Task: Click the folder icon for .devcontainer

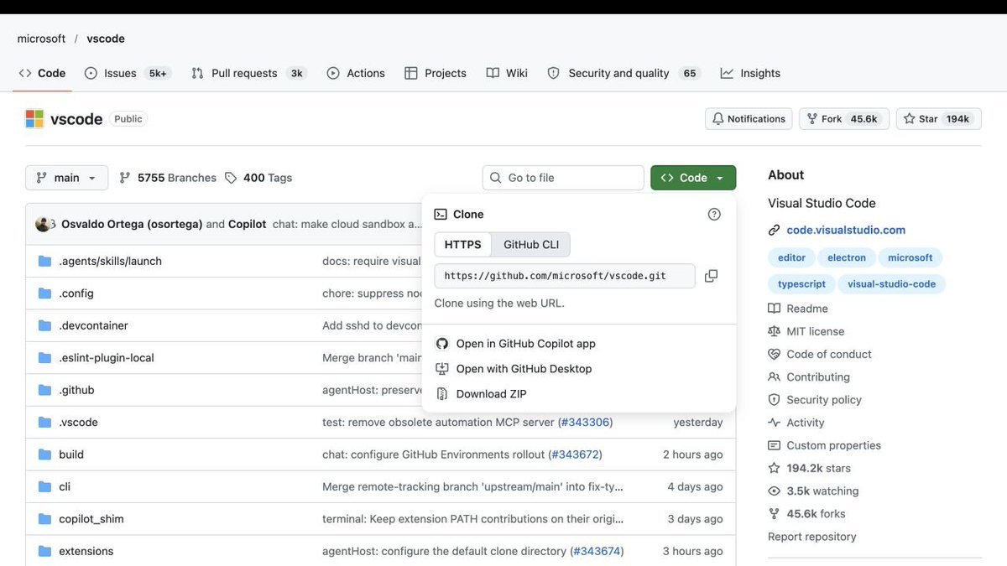Action: tap(45, 325)
